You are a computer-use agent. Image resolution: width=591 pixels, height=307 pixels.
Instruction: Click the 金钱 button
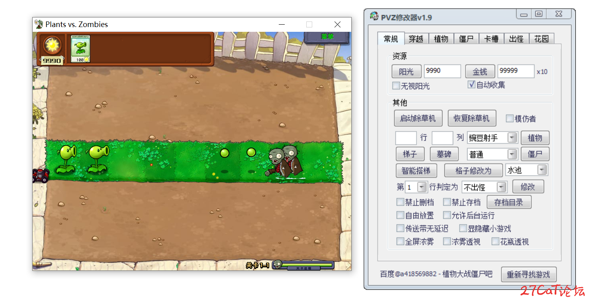point(480,72)
